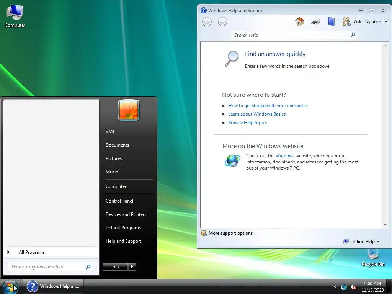Click Help window scrollbar up arrow
This screenshot has width=392, height=294.
click(385, 46)
